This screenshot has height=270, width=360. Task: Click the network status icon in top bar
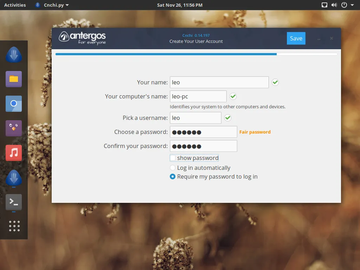[x=324, y=5]
